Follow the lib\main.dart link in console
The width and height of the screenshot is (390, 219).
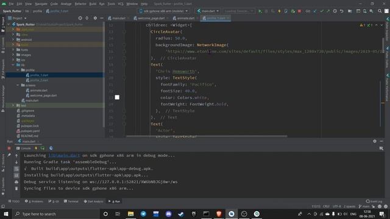pyautogui.click(x=64, y=156)
